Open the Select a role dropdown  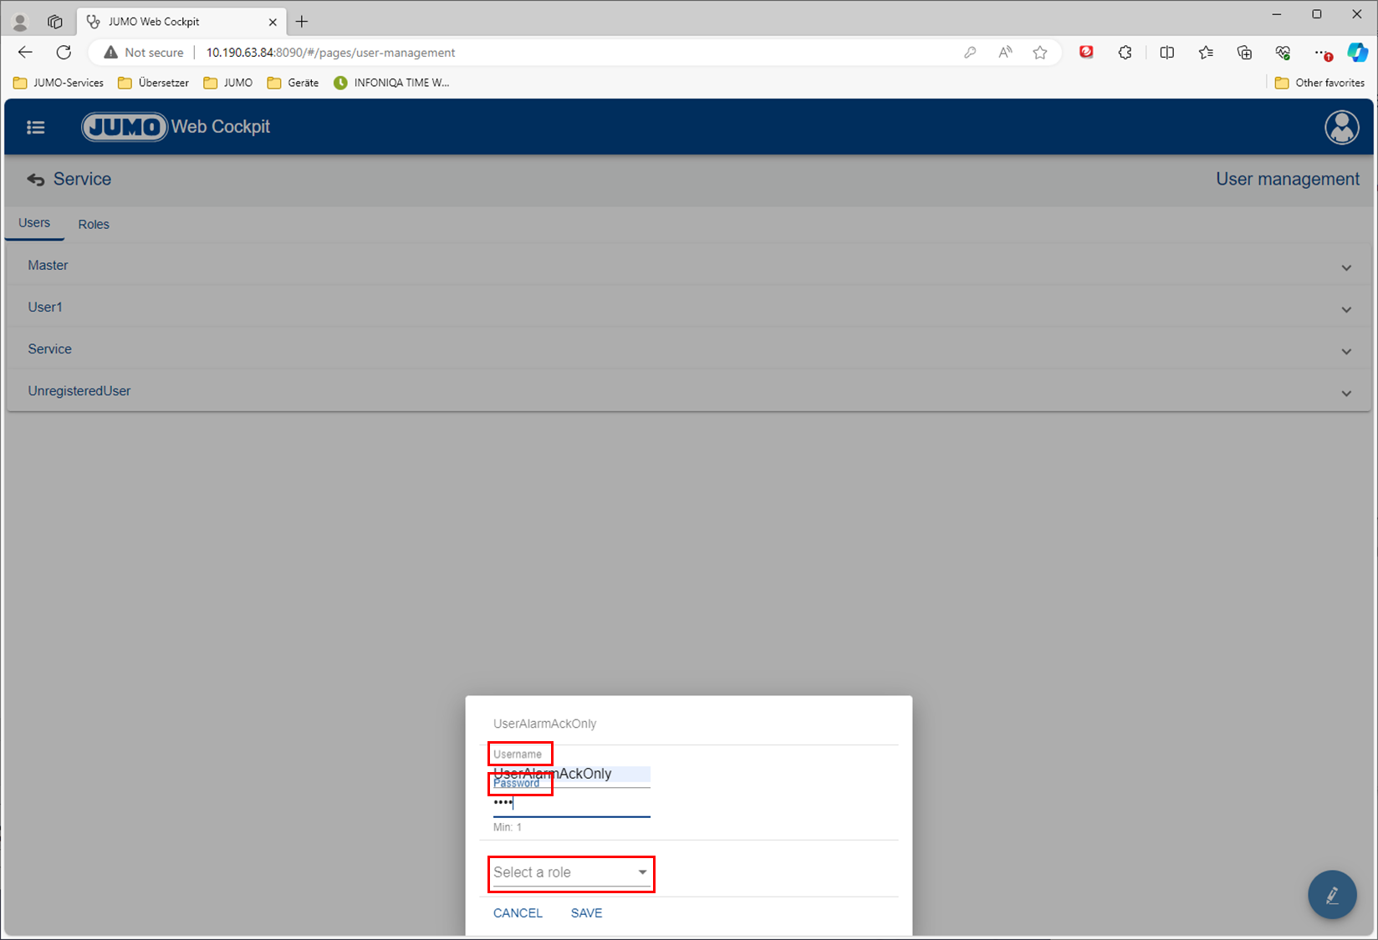[x=571, y=873]
